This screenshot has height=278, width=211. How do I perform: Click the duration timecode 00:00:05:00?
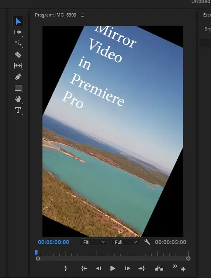tap(171, 242)
